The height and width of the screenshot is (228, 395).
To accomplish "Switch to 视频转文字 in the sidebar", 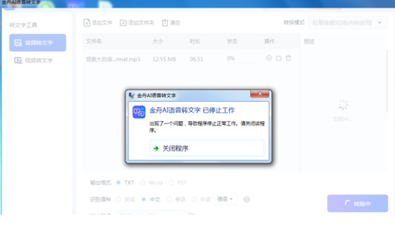I will 38,60.
